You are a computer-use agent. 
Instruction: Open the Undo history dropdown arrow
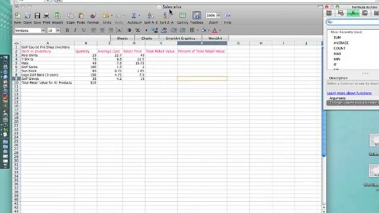click(112, 16)
